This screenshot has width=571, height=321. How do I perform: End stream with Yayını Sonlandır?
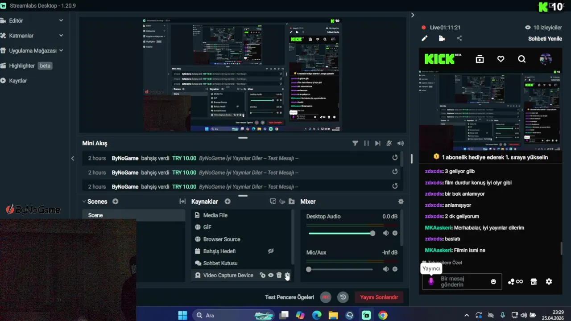point(379,297)
